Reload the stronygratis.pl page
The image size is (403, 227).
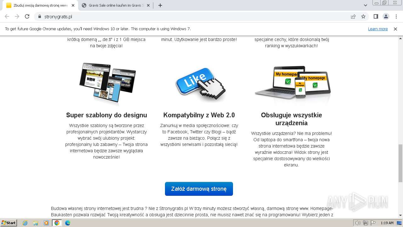pos(27,16)
